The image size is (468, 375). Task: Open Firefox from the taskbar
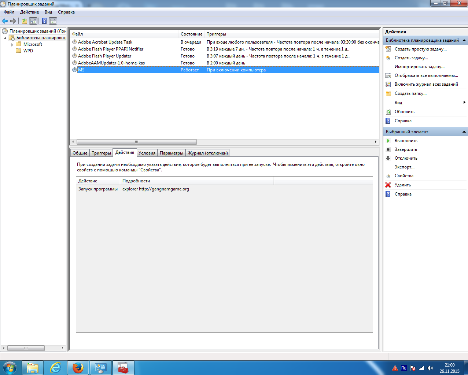(x=78, y=368)
